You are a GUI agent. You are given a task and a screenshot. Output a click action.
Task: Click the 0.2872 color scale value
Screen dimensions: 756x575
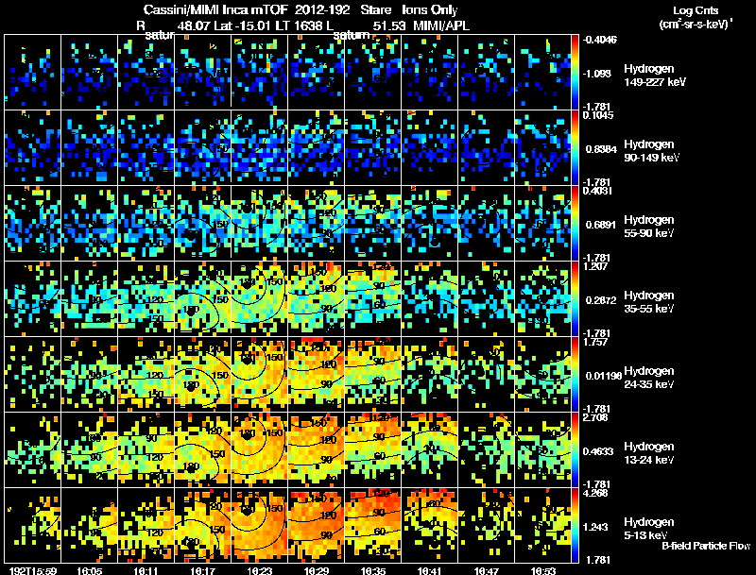(601, 300)
